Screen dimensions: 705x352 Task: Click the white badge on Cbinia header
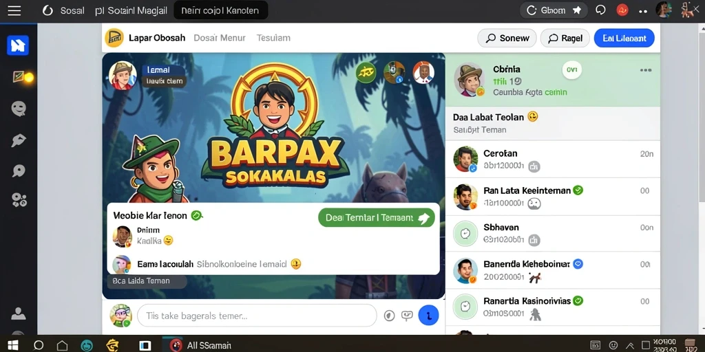[572, 69]
